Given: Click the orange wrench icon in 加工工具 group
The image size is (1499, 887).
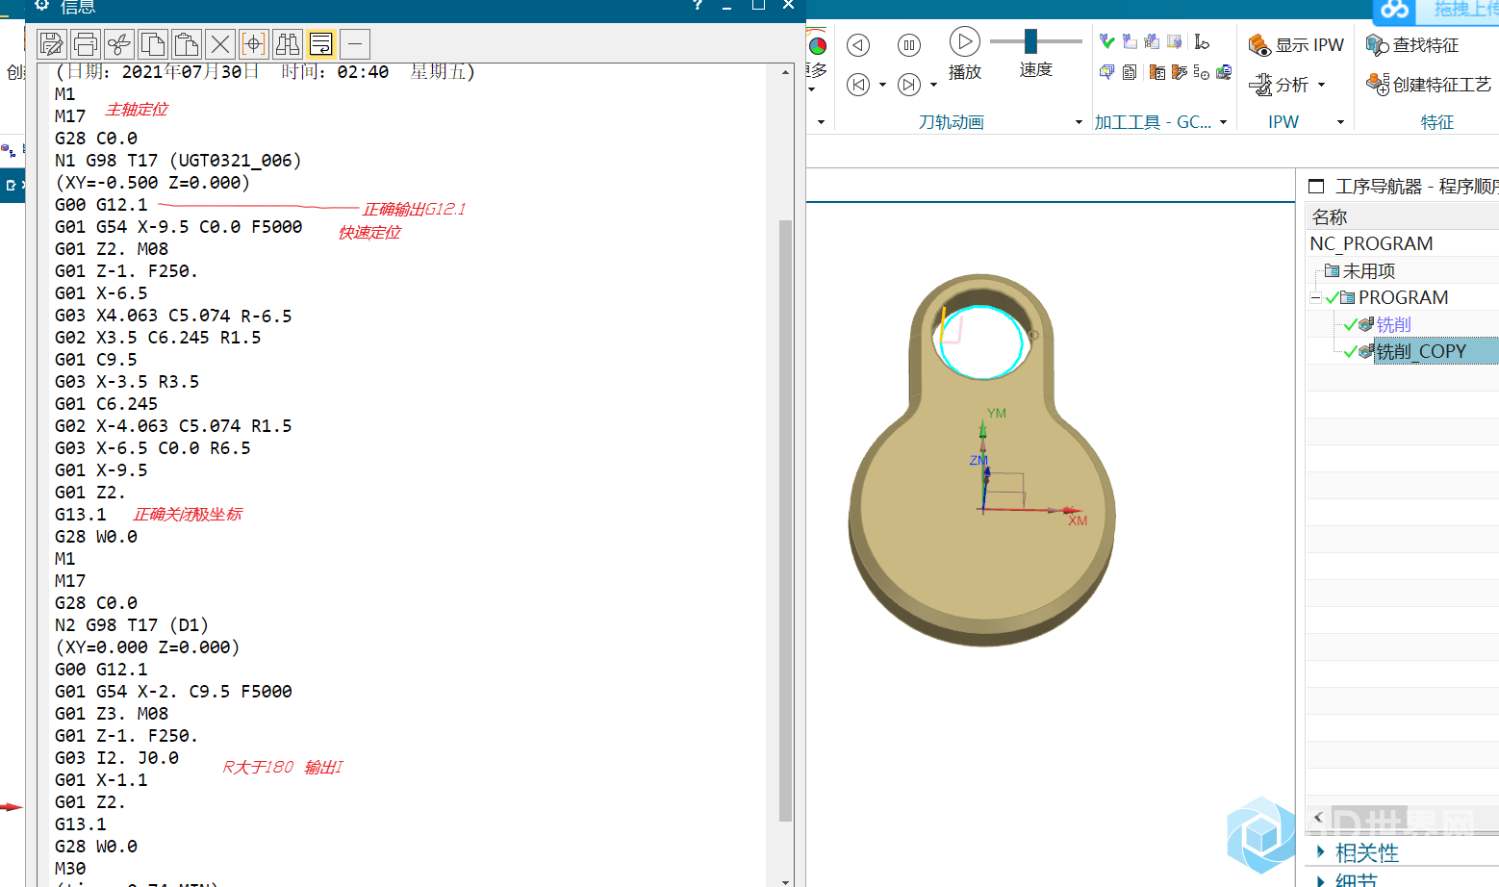Looking at the screenshot, I should pyautogui.click(x=1180, y=72).
